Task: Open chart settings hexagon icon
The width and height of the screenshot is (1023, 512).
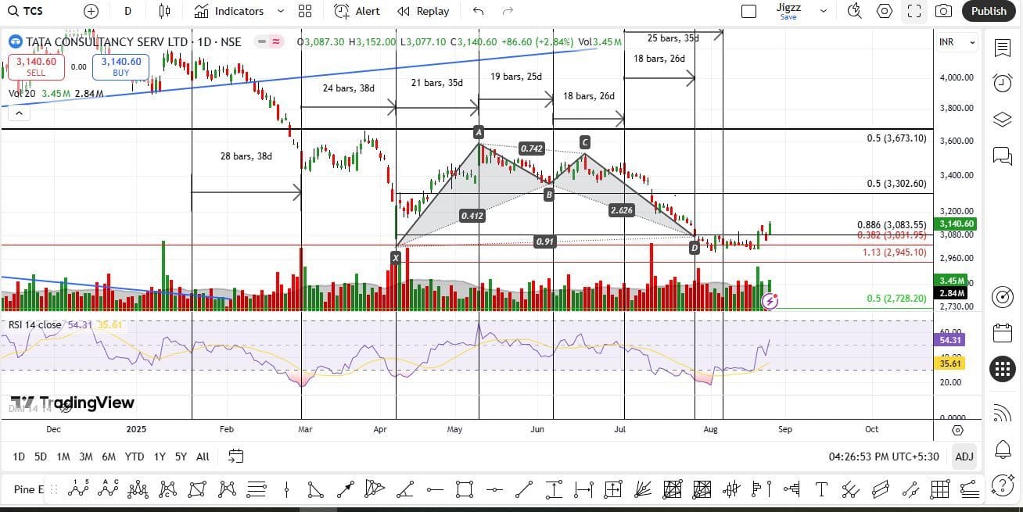Action: click(885, 11)
